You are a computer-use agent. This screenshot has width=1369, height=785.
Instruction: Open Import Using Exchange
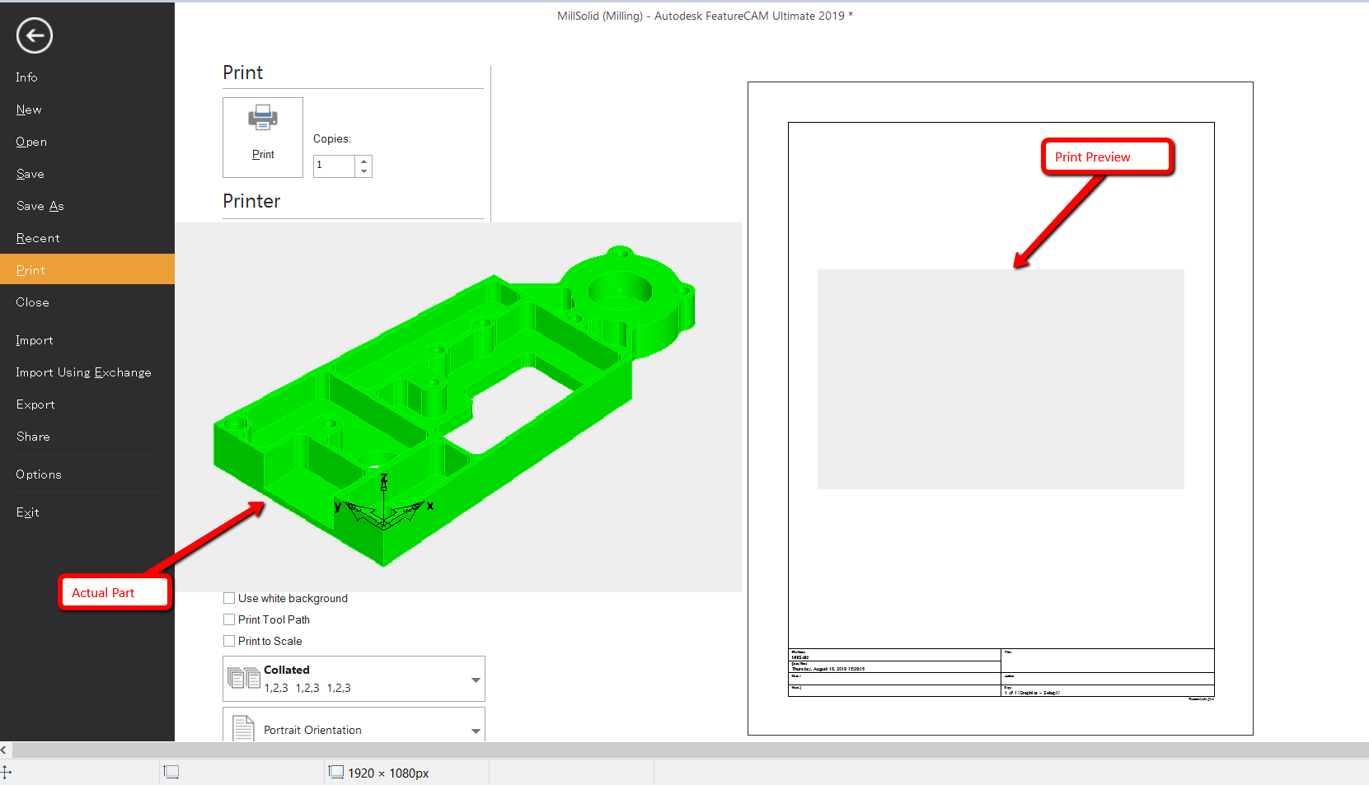83,371
